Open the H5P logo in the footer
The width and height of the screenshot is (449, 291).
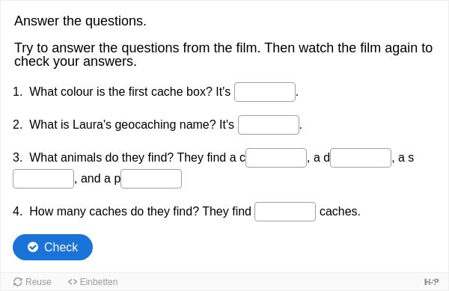(x=431, y=282)
